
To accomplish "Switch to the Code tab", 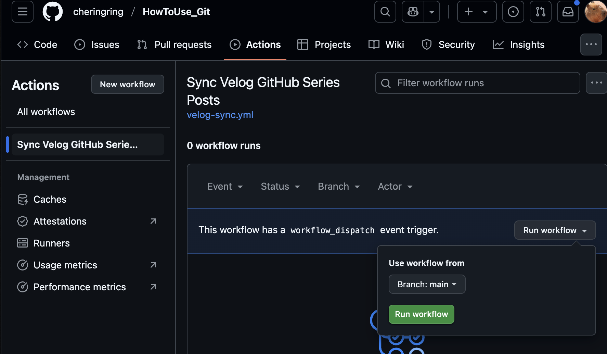I will point(37,45).
